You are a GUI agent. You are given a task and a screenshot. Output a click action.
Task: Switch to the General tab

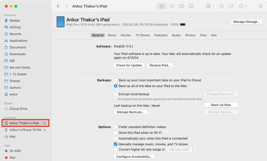[98, 35]
